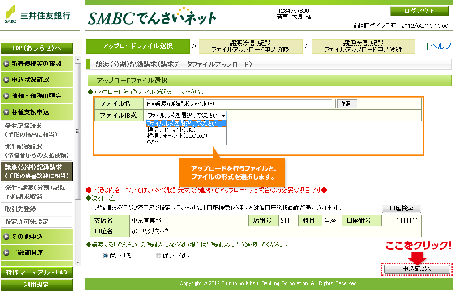Click the arrow icon beside 申込状況確認
Screen dimensions: 453x291
click(6, 80)
